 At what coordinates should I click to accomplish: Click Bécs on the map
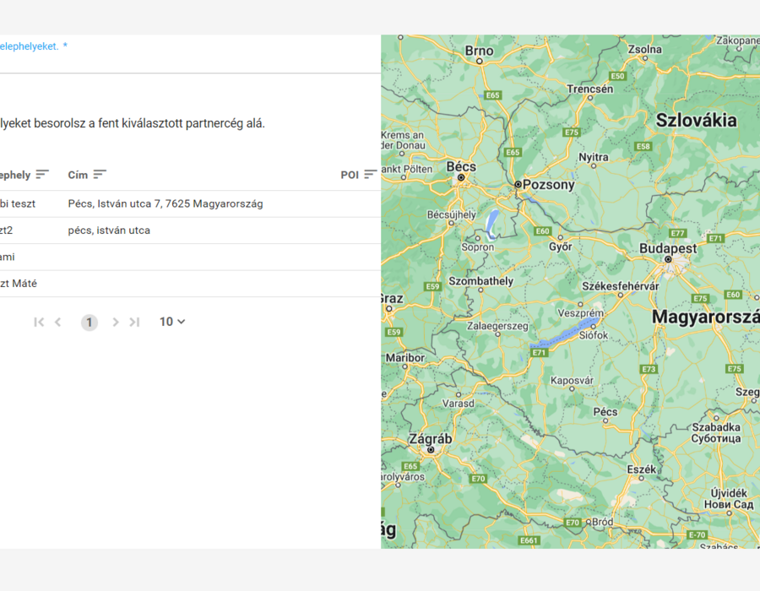coord(461,177)
